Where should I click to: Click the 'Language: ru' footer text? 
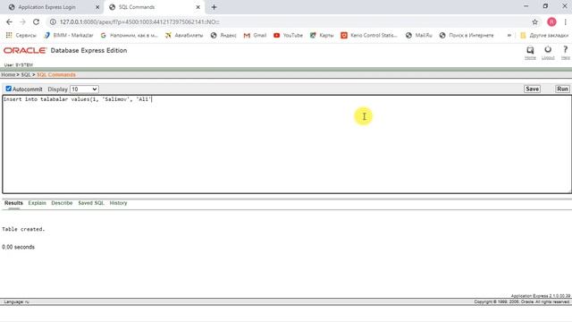pos(16,302)
